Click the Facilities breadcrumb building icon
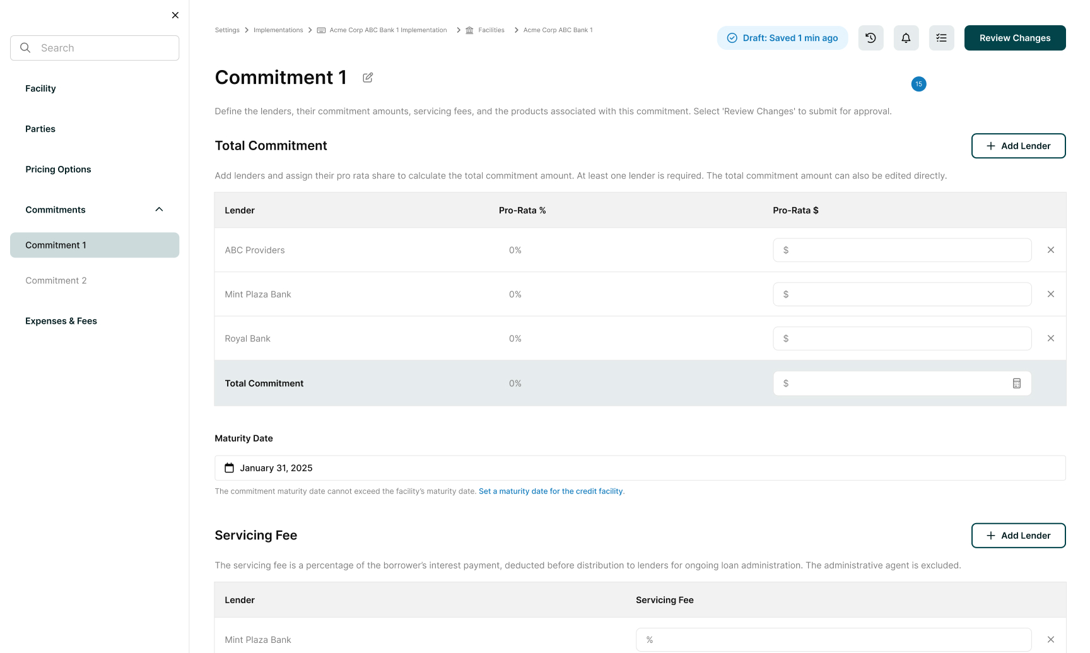This screenshot has width=1090, height=653. click(469, 30)
